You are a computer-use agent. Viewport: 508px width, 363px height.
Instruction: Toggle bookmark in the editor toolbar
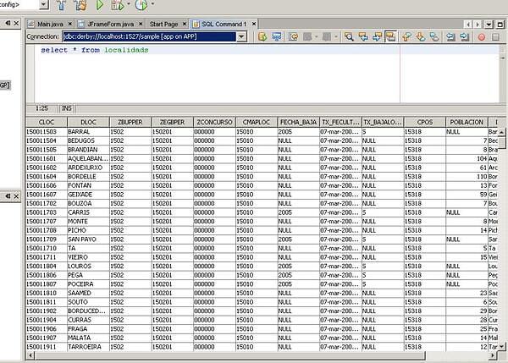coord(433,37)
